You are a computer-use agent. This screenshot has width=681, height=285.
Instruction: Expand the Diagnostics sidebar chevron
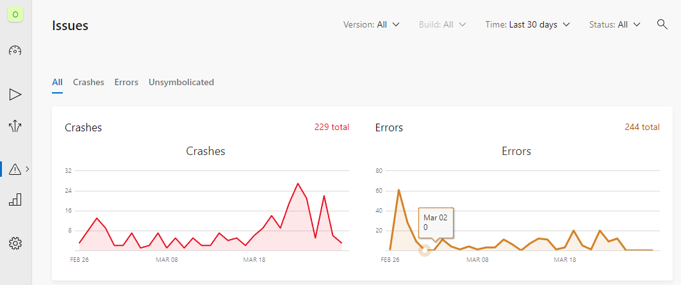(x=28, y=169)
